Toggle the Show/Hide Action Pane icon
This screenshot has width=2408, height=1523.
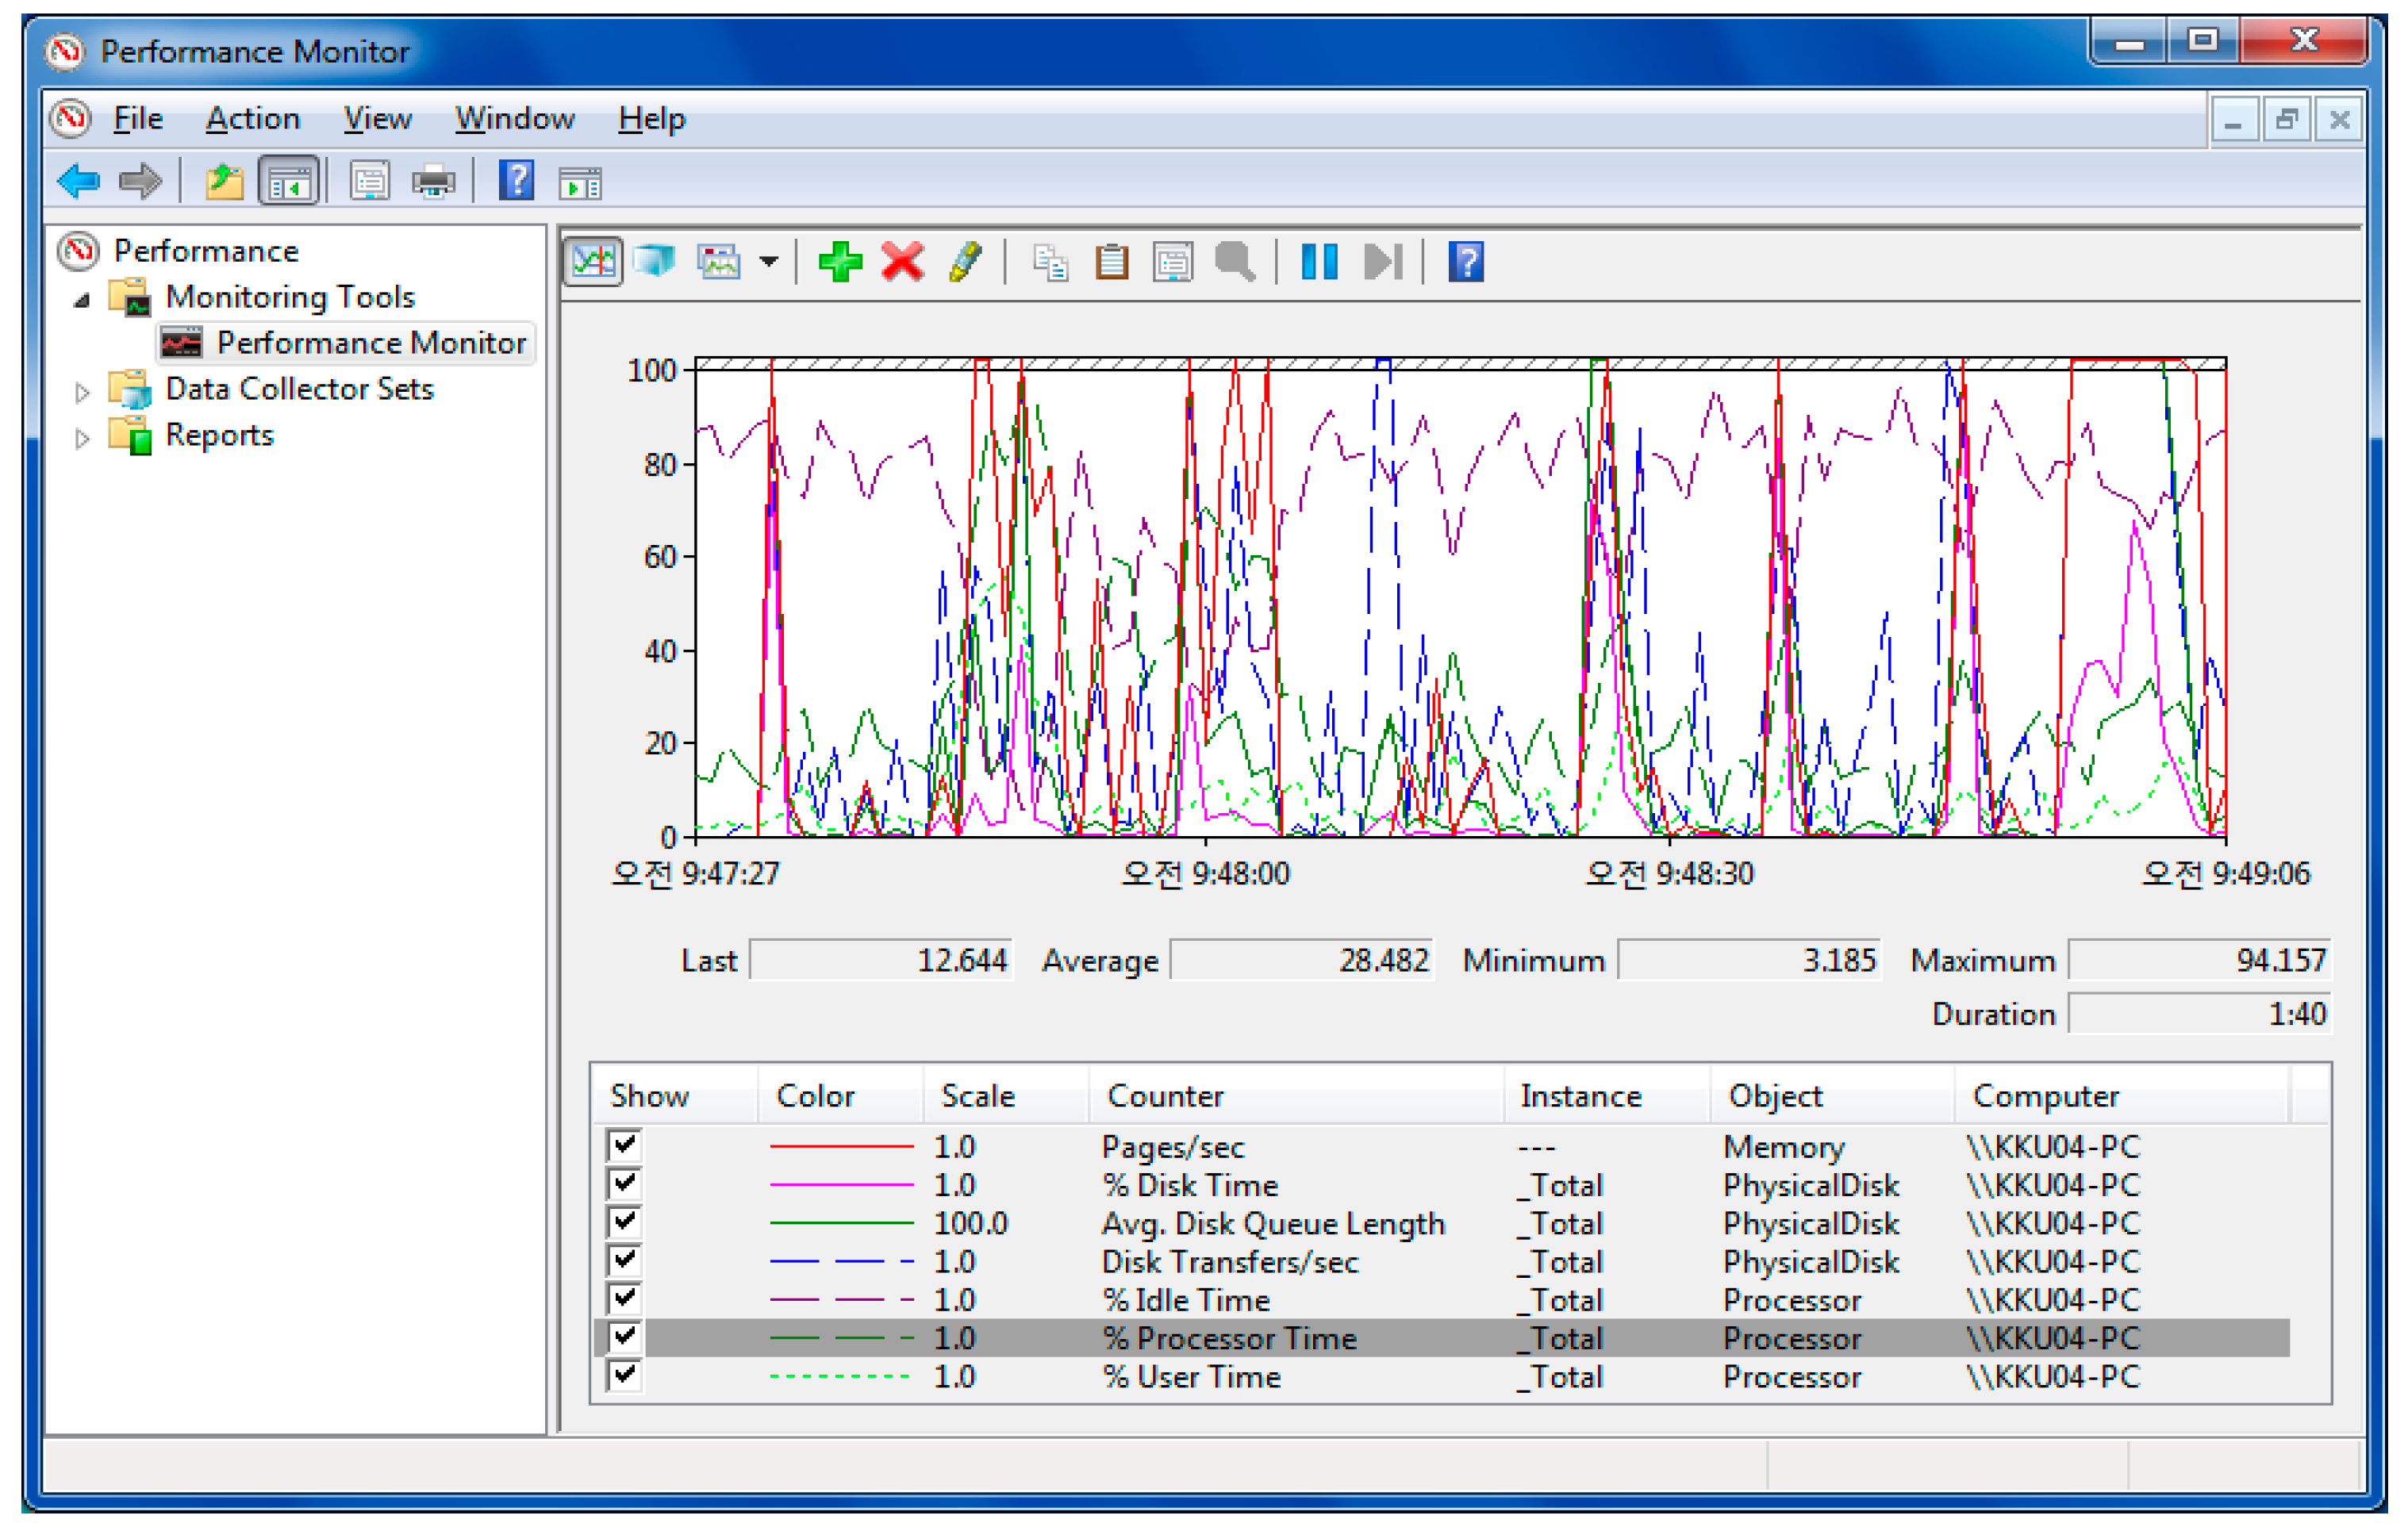click(x=580, y=184)
